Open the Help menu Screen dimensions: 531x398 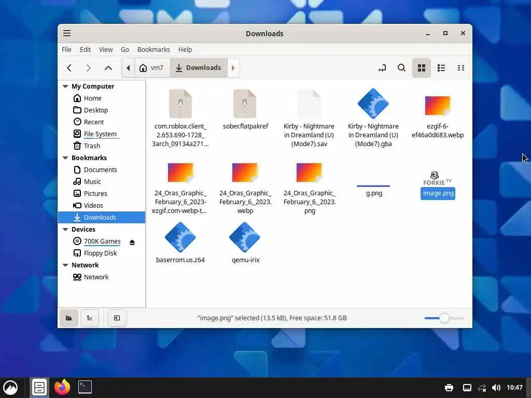(185, 49)
